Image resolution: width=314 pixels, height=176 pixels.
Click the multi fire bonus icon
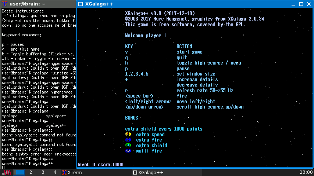click(x=128, y=151)
